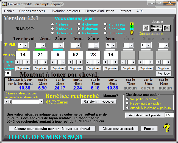This screenshot has width=178, height=143.
Task: Select the "4 chevaux" radio option
Action: coord(79,24)
